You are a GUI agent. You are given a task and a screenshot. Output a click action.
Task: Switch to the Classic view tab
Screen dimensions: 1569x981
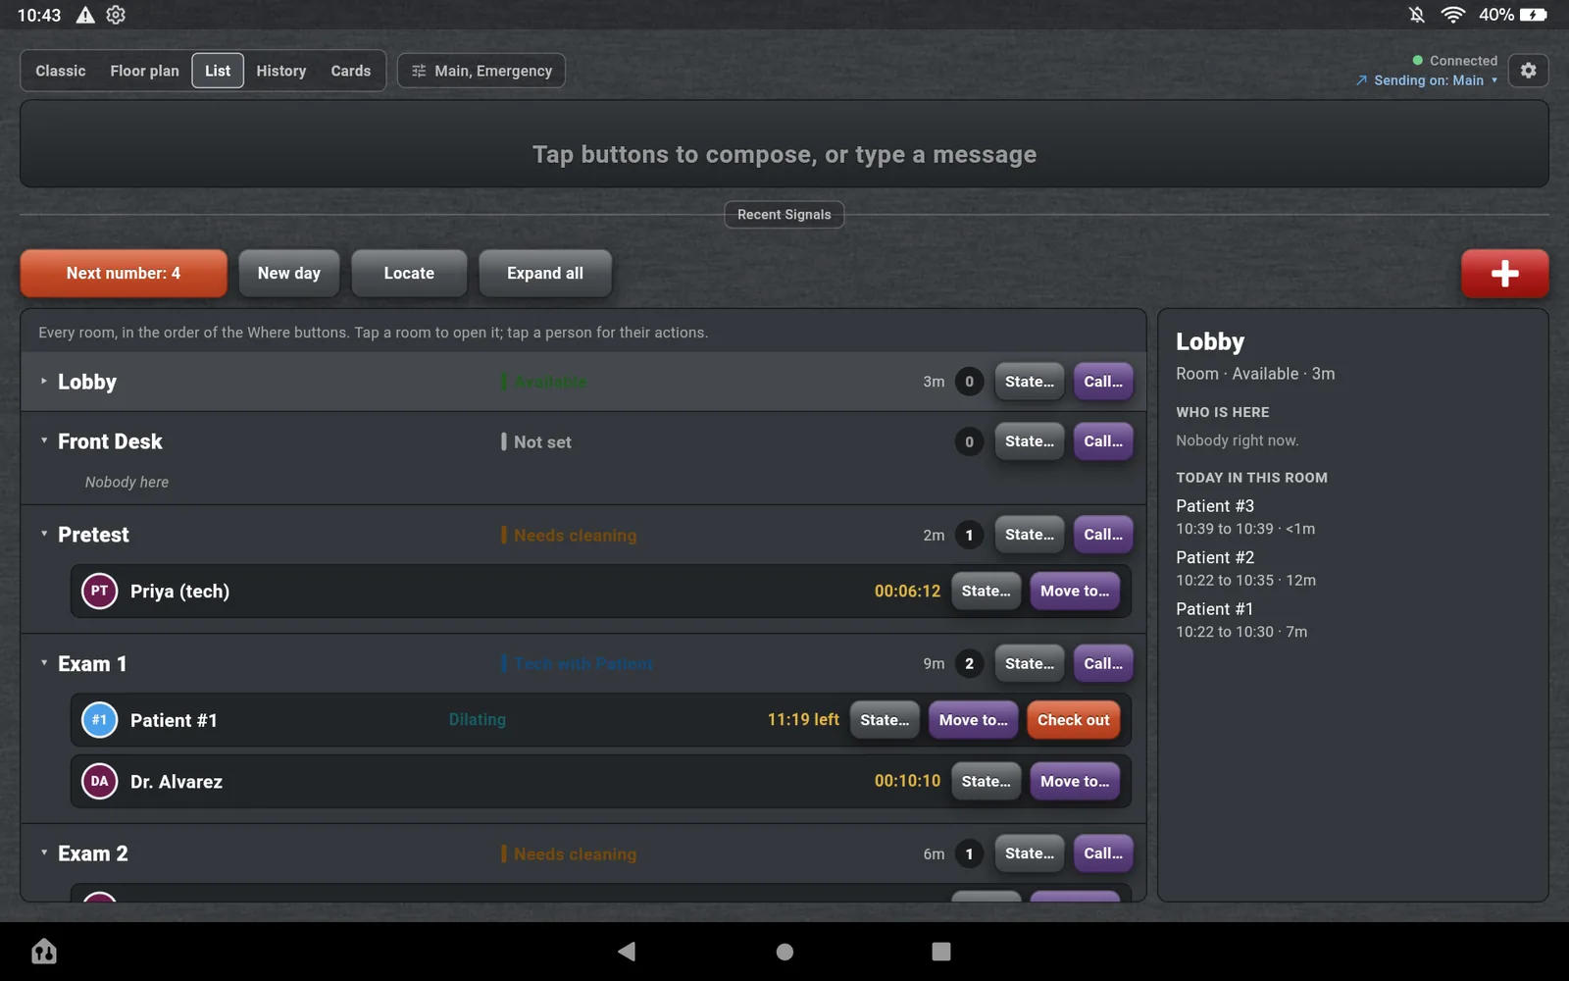point(61,71)
